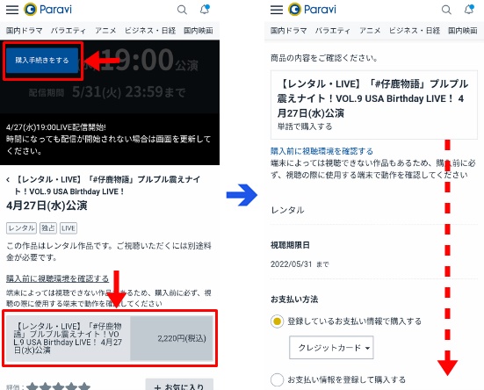Click the 4月27日(水)公演 heading

(47, 206)
